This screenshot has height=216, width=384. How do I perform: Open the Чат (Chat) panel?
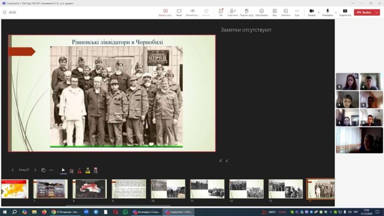(221, 12)
